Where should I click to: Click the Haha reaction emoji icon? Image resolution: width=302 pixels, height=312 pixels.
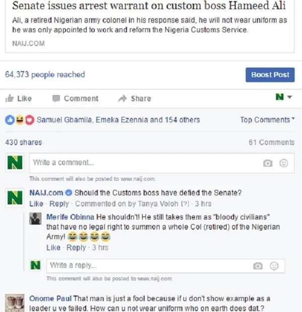20,120
